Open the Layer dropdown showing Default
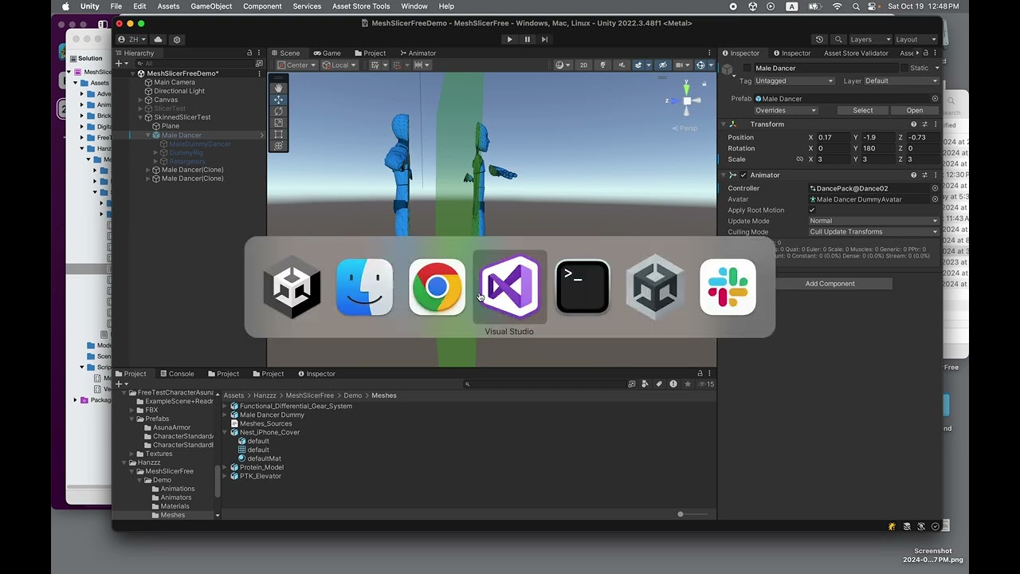1020x574 pixels. point(901,81)
